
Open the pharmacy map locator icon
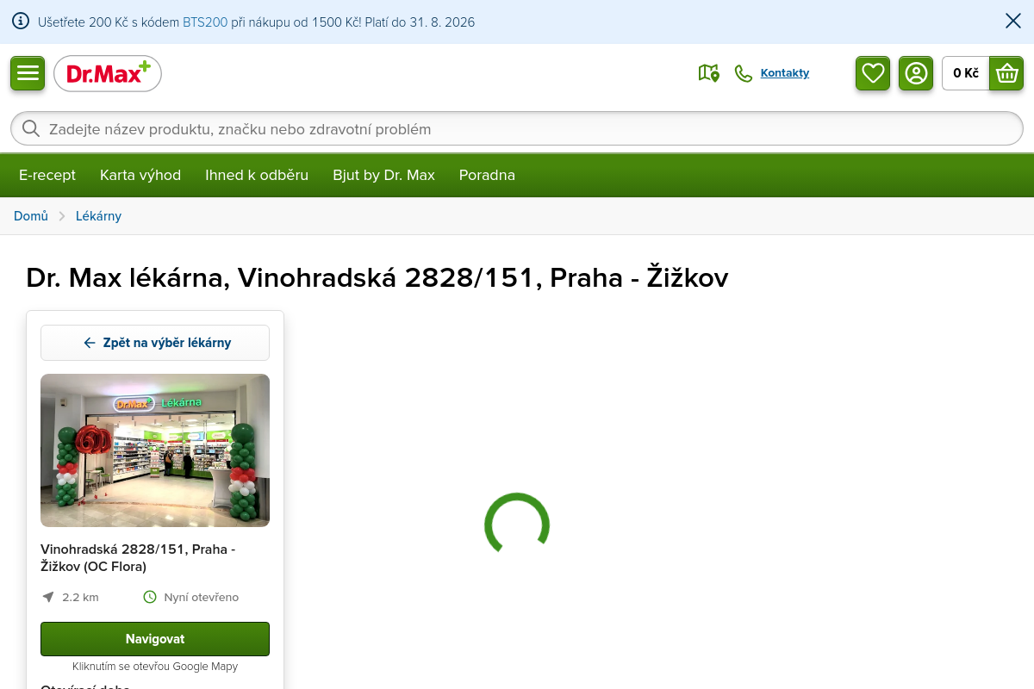(x=708, y=73)
